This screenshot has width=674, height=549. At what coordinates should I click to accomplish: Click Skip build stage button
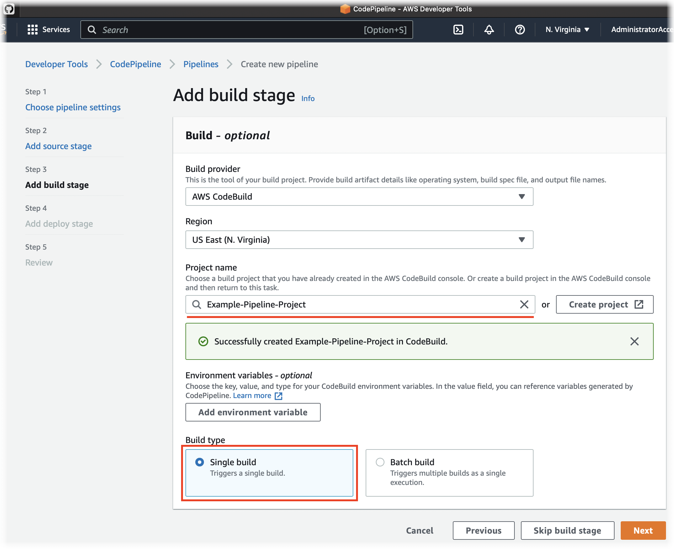click(567, 530)
